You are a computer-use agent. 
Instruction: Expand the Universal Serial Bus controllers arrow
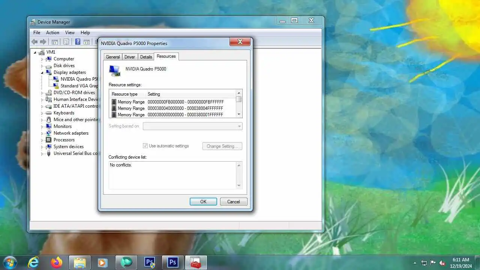[42, 153]
